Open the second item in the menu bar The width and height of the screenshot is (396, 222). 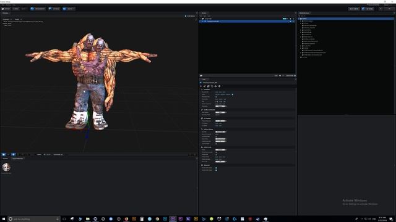pos(8,5)
